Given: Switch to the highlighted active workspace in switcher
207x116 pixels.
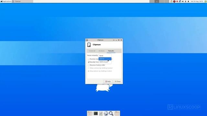Looking at the screenshot, I should click(157, 1).
